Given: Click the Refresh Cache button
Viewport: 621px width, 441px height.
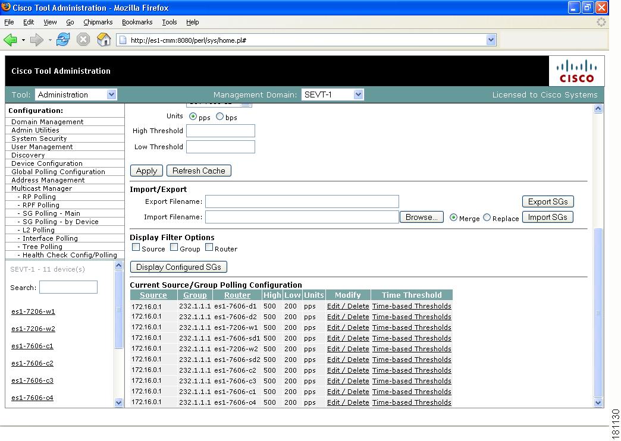Looking at the screenshot, I should 199,171.
